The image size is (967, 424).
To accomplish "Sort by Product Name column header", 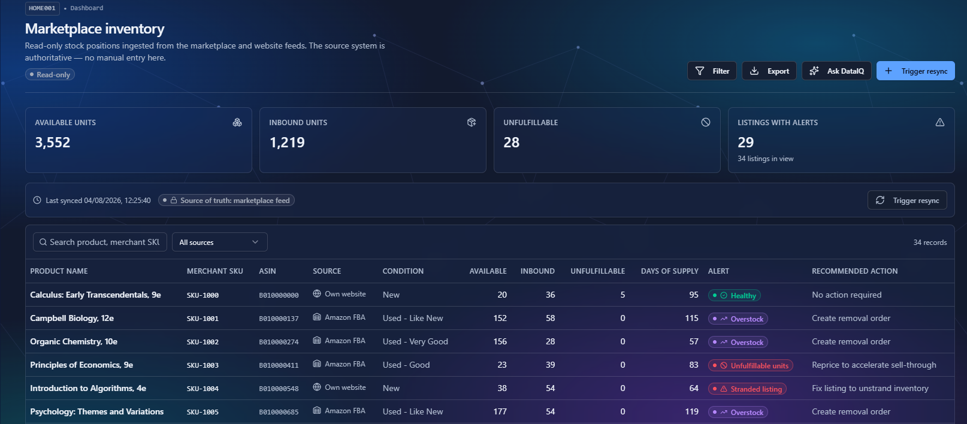I will coord(59,271).
